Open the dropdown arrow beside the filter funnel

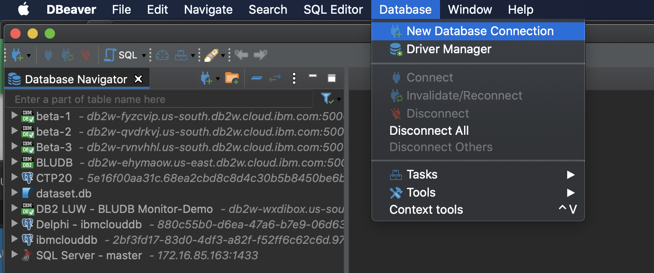pos(339,100)
